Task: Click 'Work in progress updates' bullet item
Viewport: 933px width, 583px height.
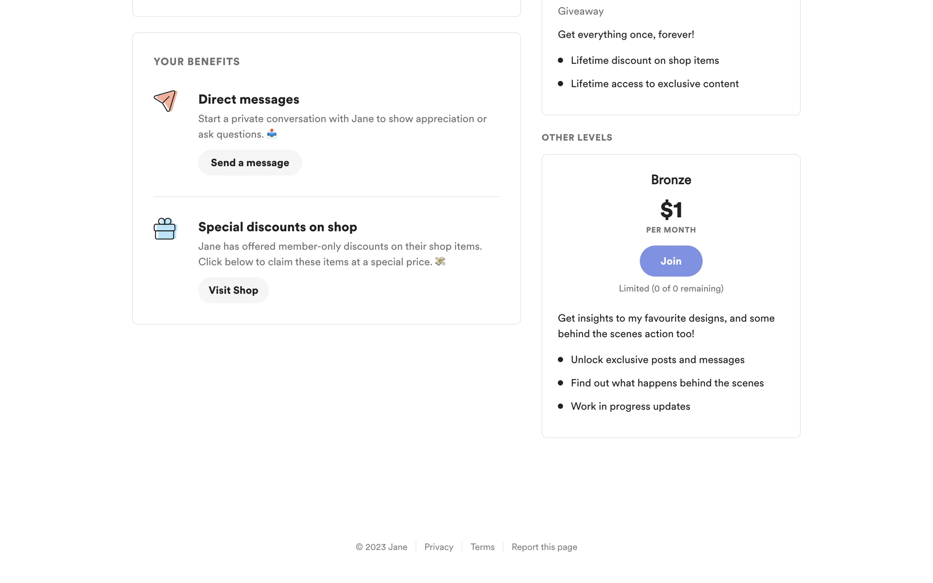Action: pyautogui.click(x=630, y=406)
